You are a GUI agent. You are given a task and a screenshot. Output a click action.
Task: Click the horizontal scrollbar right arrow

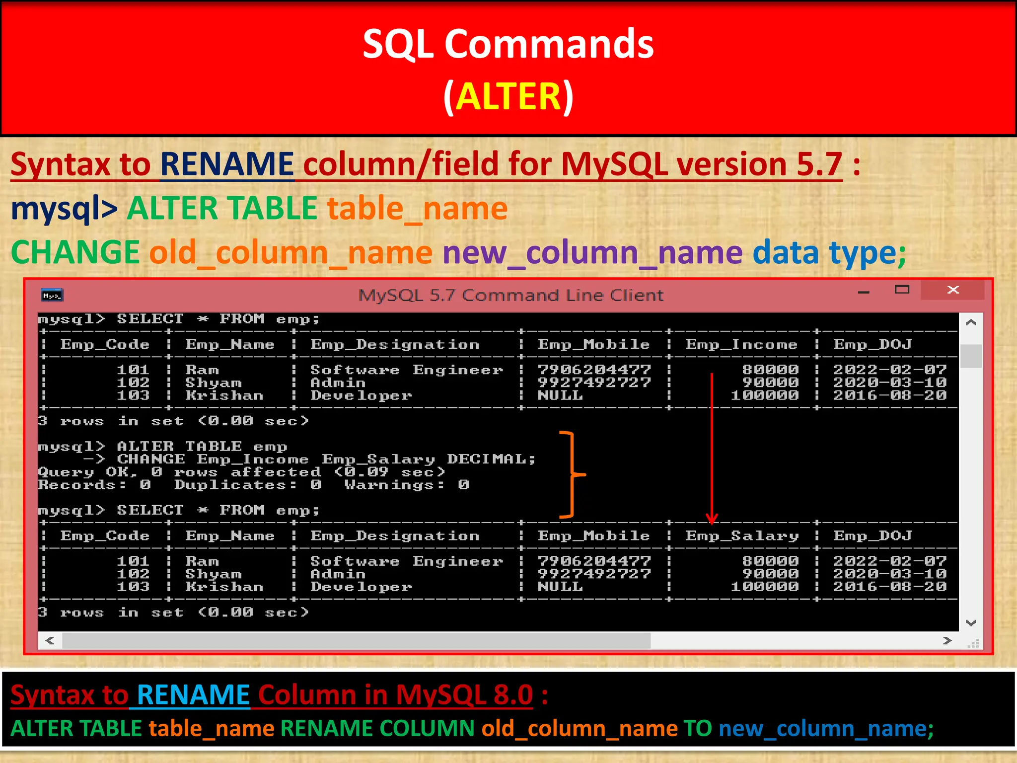tap(947, 640)
